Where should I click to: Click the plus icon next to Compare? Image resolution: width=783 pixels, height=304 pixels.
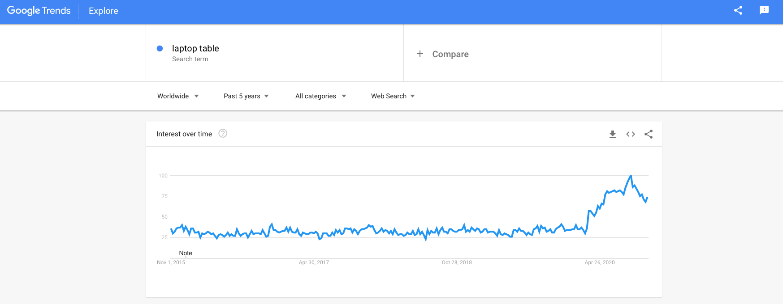click(x=420, y=54)
